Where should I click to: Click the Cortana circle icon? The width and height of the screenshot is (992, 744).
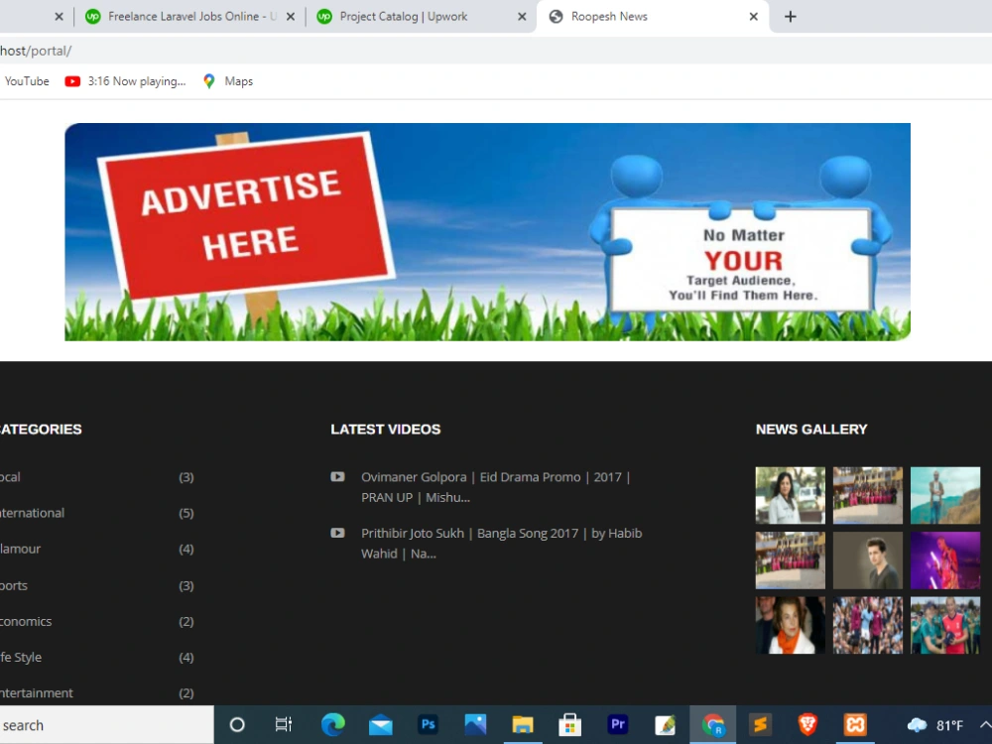click(237, 725)
